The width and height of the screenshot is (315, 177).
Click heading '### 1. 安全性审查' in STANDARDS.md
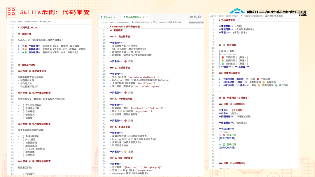pyautogui.click(x=120, y=36)
